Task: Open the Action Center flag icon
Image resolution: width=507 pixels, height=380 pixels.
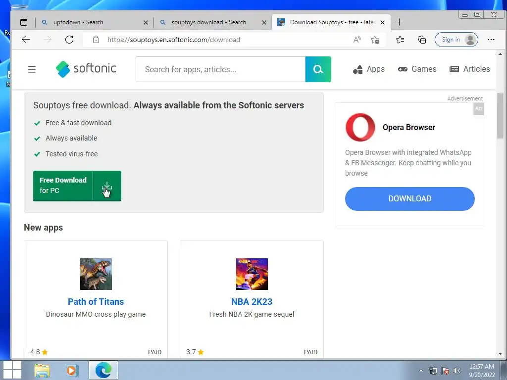Action: click(445, 371)
